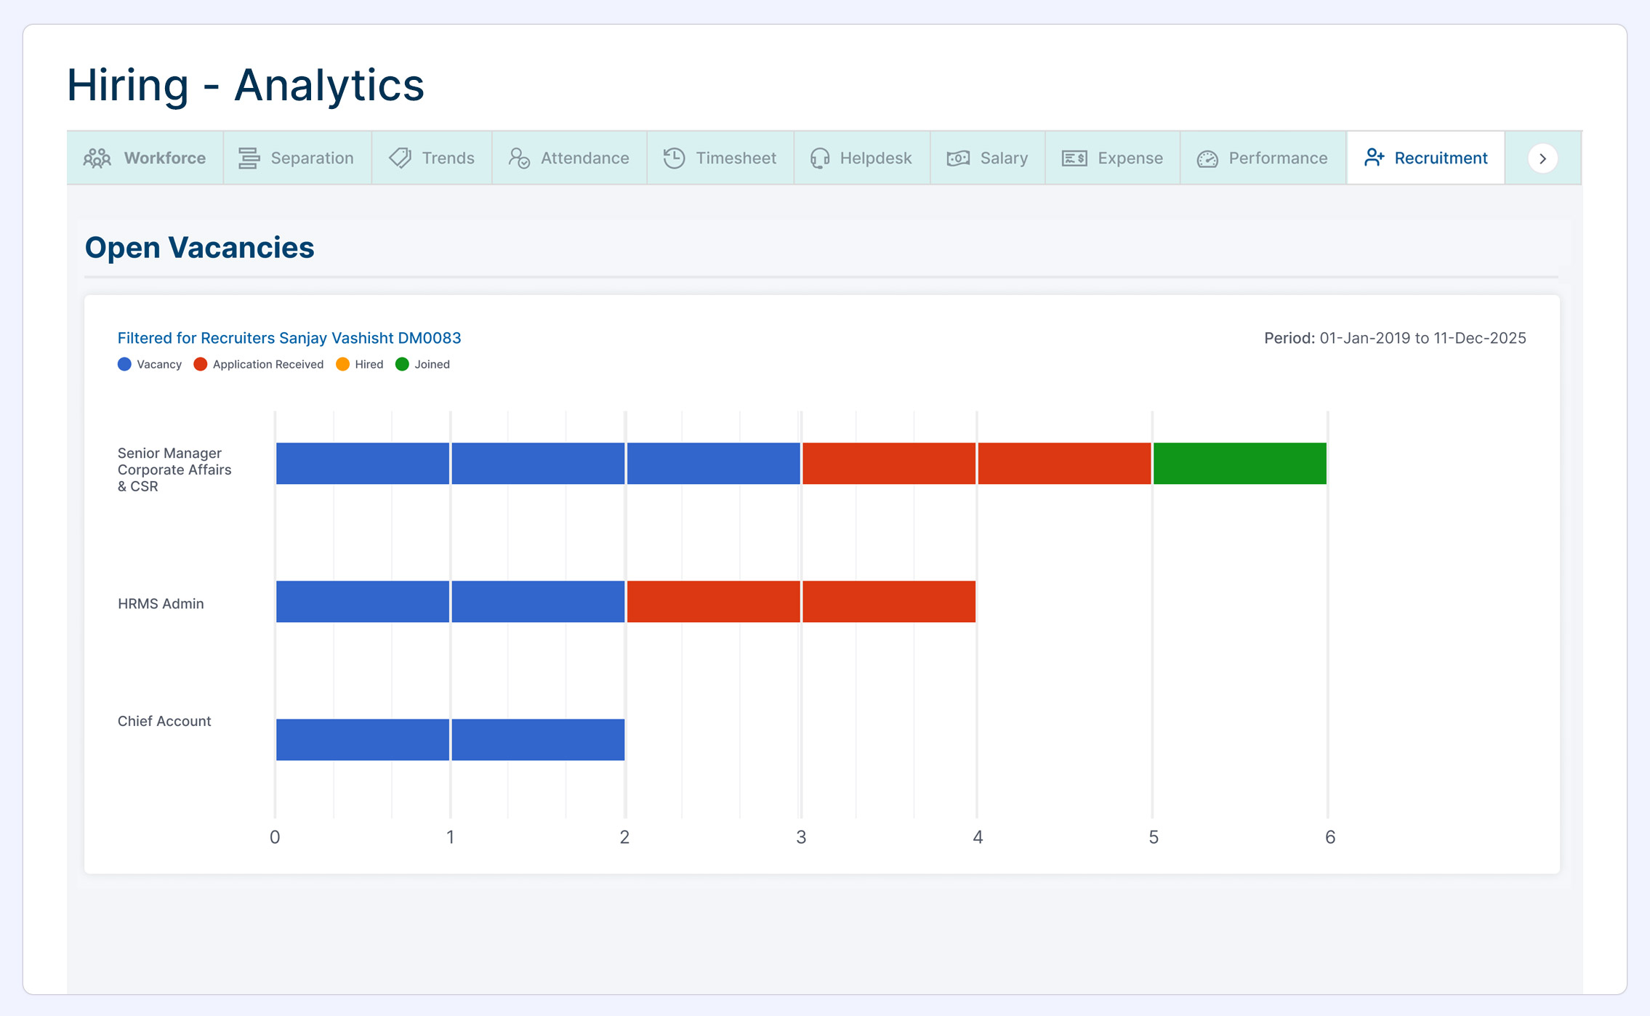The image size is (1650, 1016).
Task: Click the Workforce people group icon
Action: coord(97,158)
